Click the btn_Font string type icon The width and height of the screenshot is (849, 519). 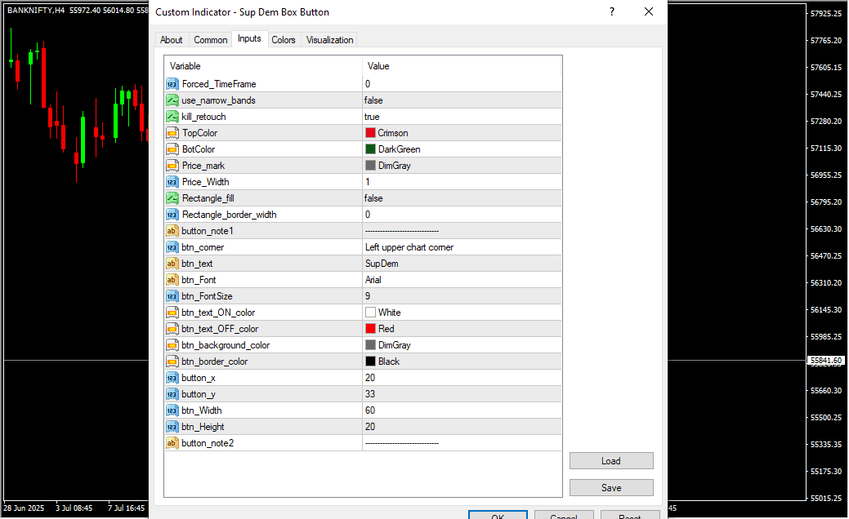click(172, 280)
